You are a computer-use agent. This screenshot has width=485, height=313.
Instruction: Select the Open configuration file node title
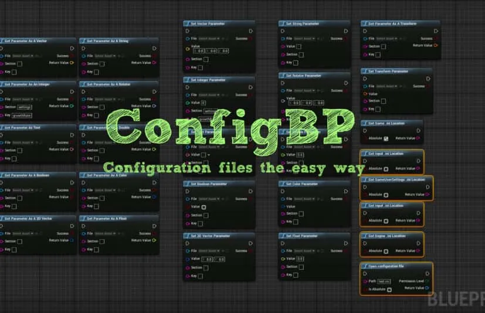386,266
